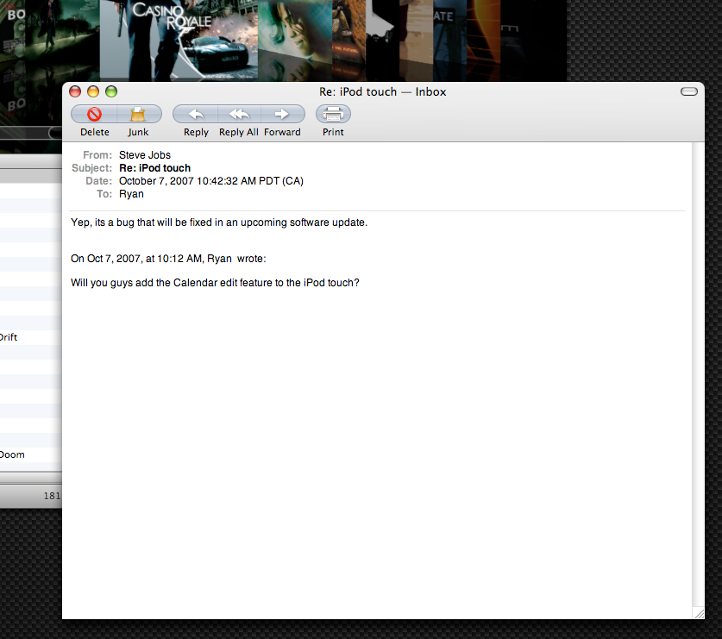The height and width of the screenshot is (639, 722).
Task: Toggle toolbar with the pill button
Action: tap(689, 91)
